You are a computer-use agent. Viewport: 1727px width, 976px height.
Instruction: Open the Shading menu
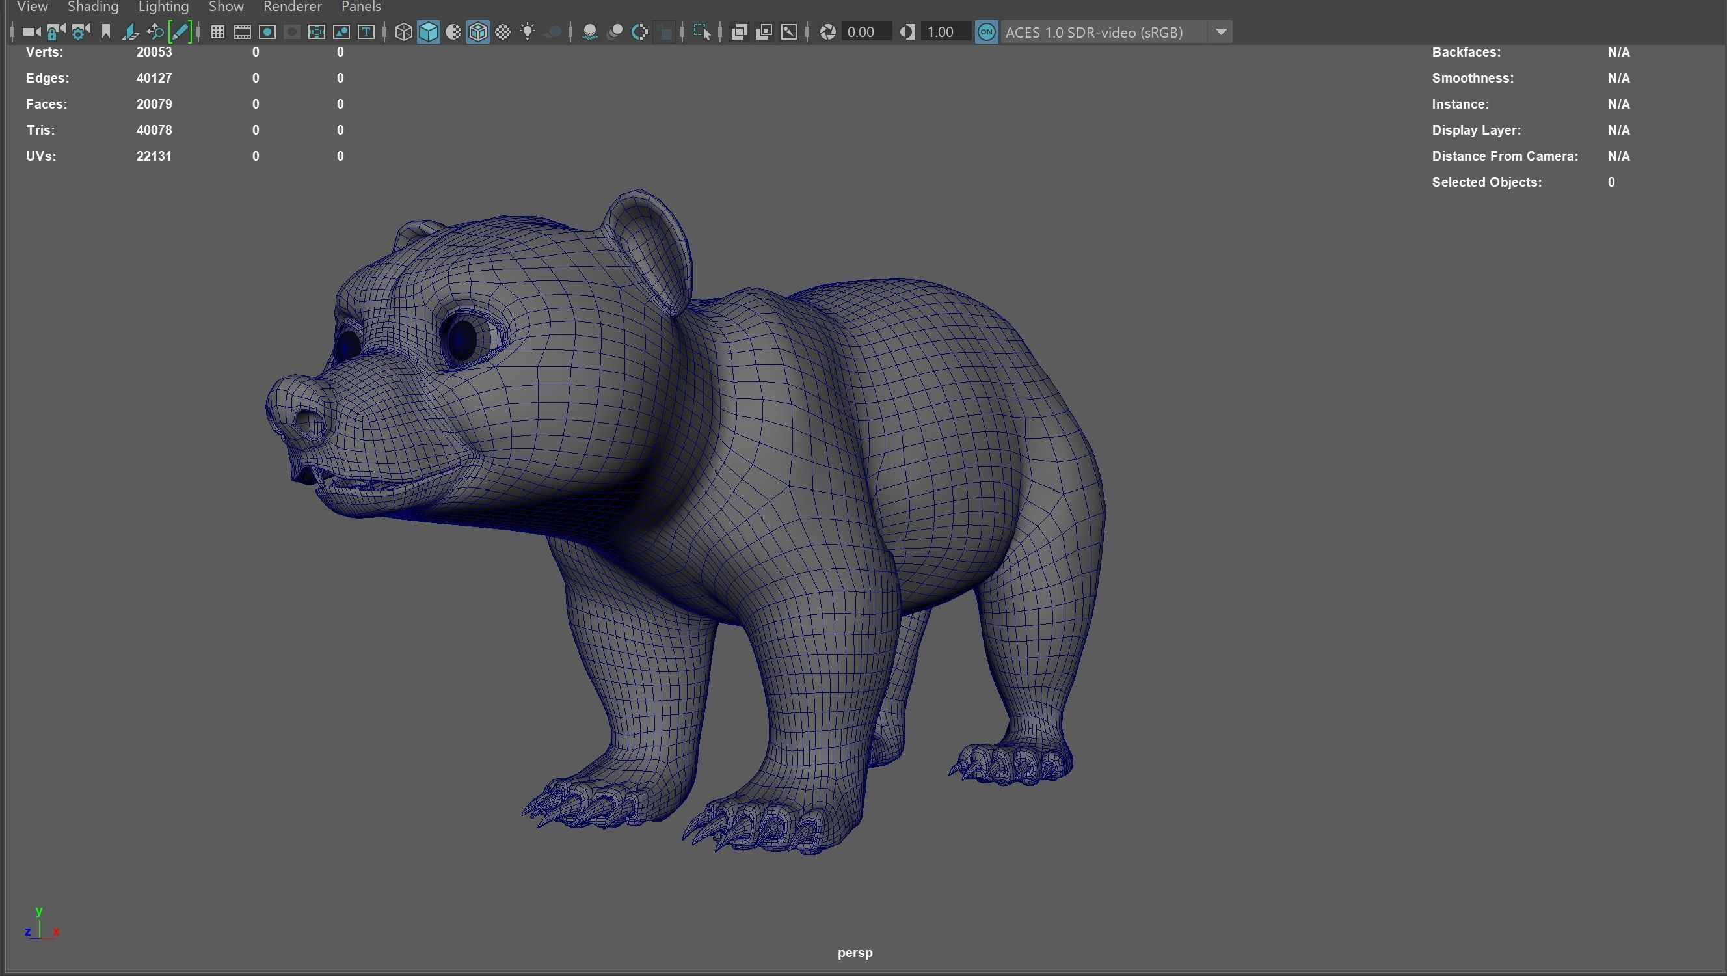tap(92, 7)
